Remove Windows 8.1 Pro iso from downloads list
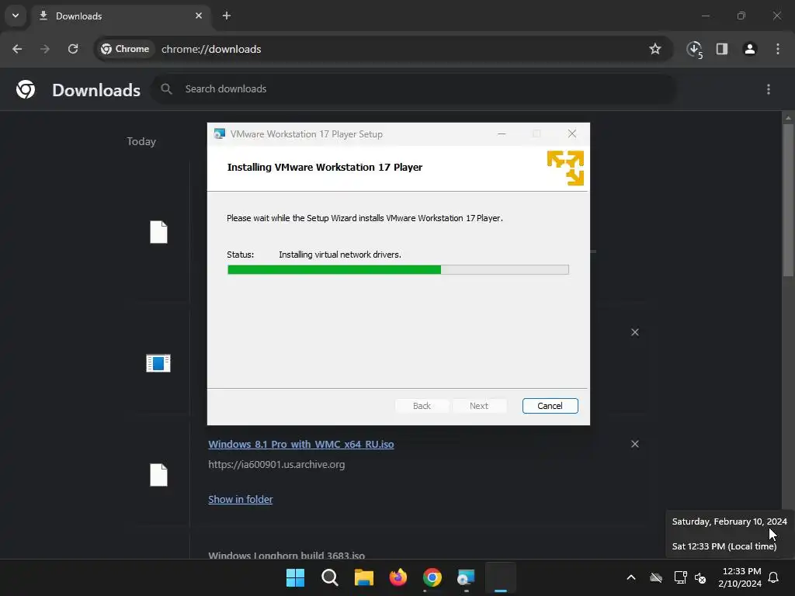The width and height of the screenshot is (795, 596). [634, 444]
